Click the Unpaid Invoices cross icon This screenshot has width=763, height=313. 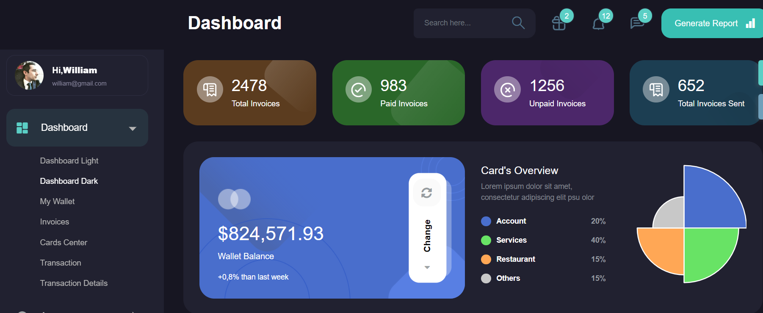507,90
